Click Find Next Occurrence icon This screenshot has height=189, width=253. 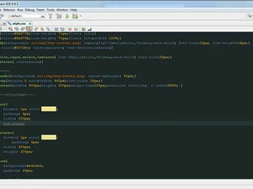[23, 29]
